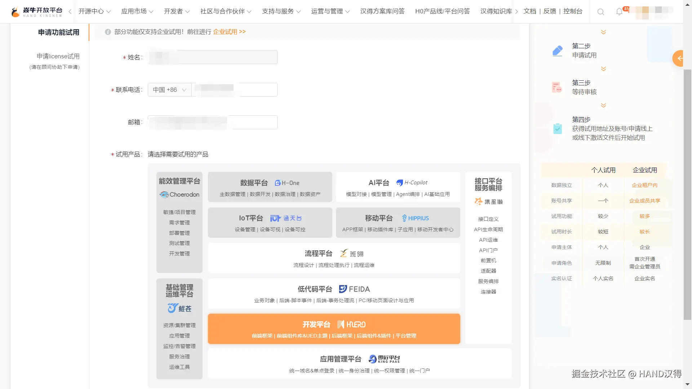
Task: Open the 汉得方案库问答 menu item
Action: 382,12
